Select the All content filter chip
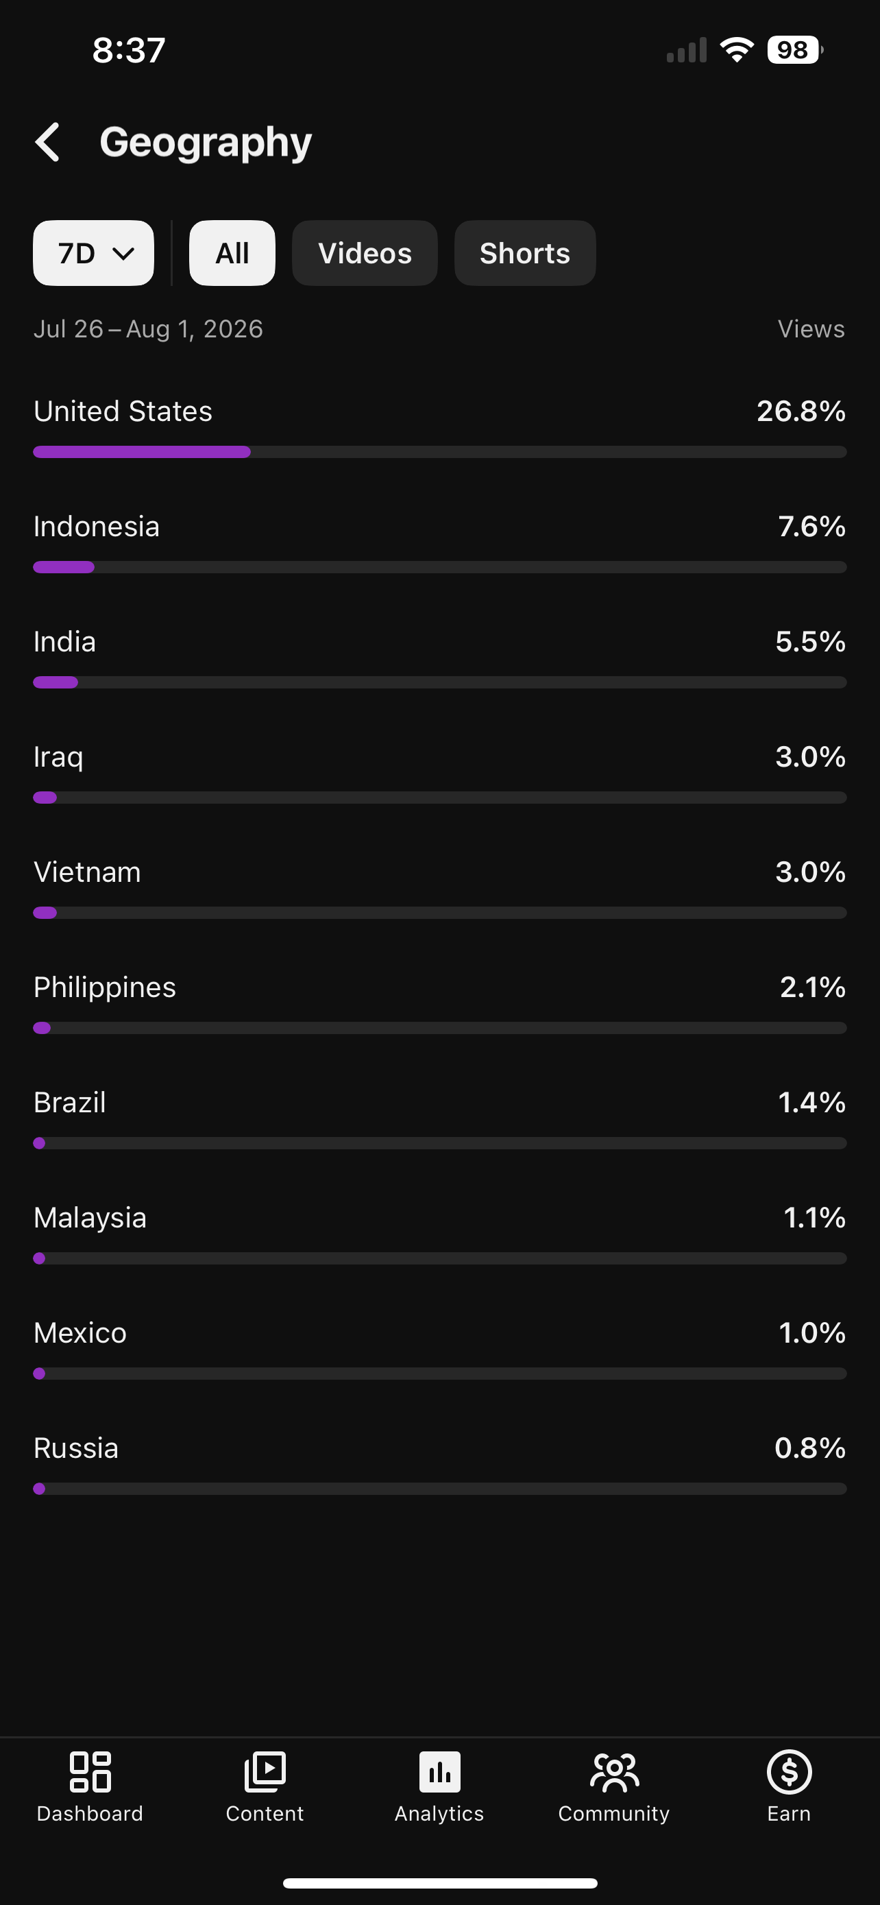The image size is (880, 1905). (x=232, y=253)
